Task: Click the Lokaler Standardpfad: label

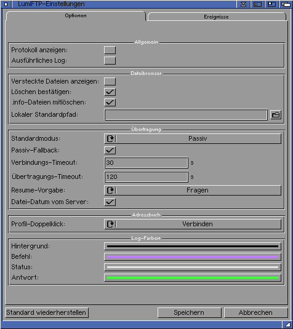Action: (x=44, y=114)
